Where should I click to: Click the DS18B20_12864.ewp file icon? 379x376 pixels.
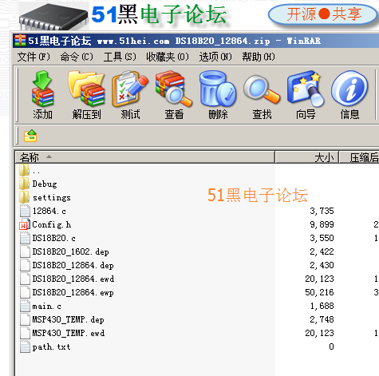(x=25, y=292)
